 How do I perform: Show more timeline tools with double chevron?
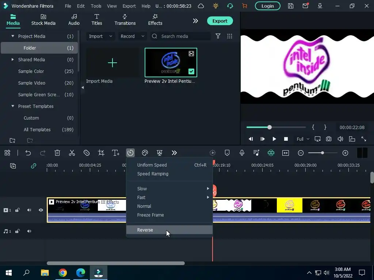[174, 153]
